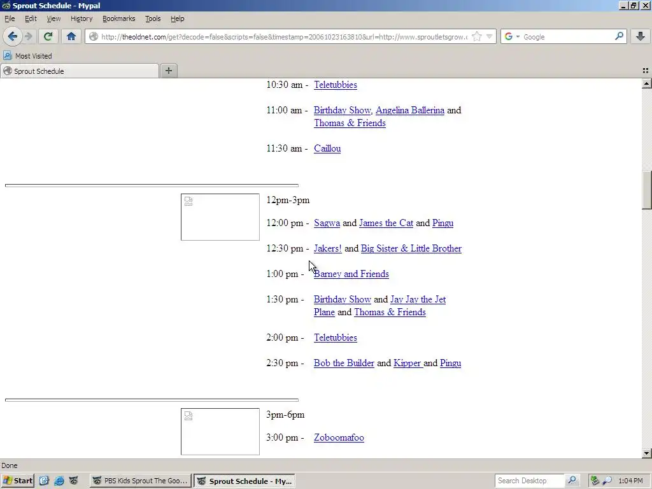The width and height of the screenshot is (652, 489).
Task: Open the Tools menu
Action: click(153, 18)
